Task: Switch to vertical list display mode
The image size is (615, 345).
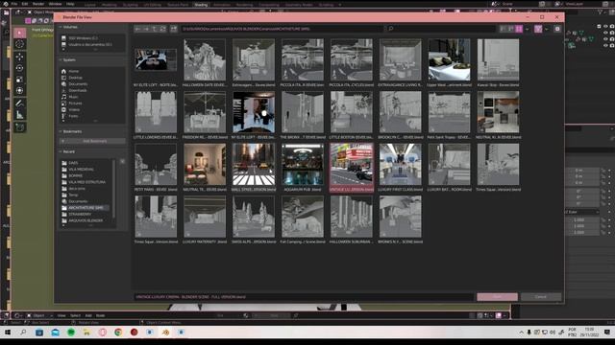Action: pos(503,29)
